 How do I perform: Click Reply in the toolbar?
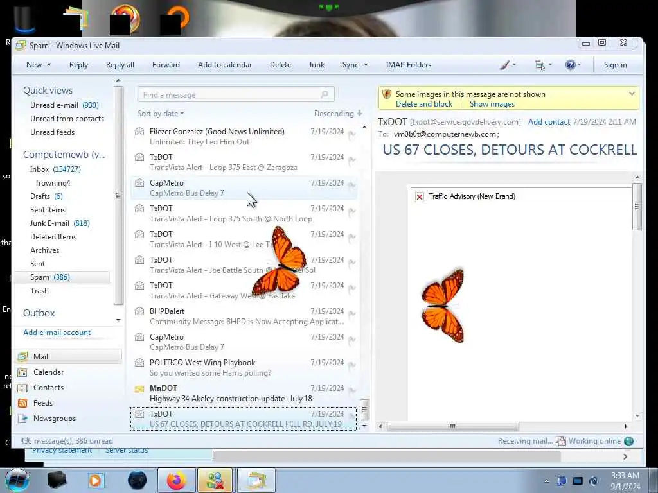click(x=78, y=65)
